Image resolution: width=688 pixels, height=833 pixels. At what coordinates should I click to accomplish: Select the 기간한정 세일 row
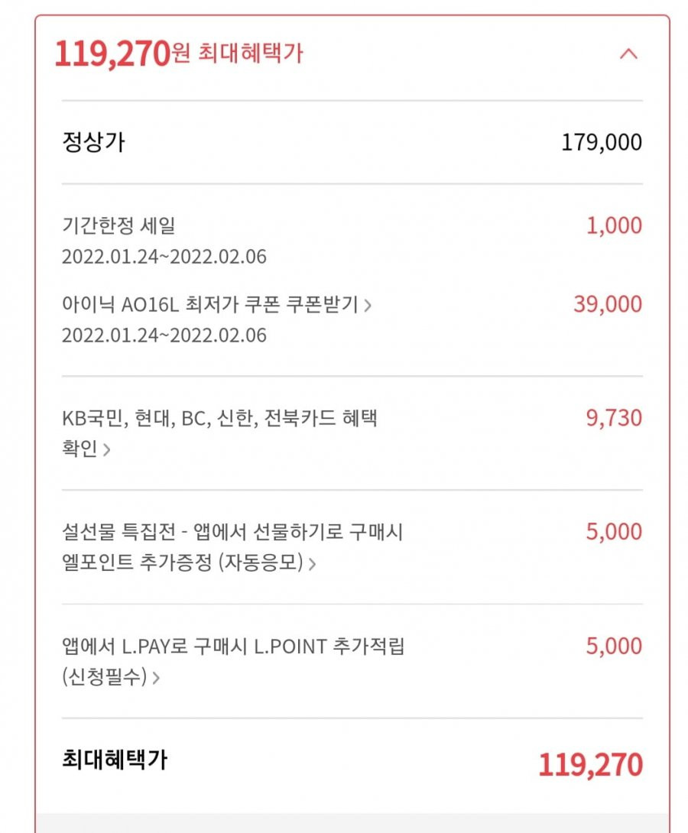coord(352,241)
